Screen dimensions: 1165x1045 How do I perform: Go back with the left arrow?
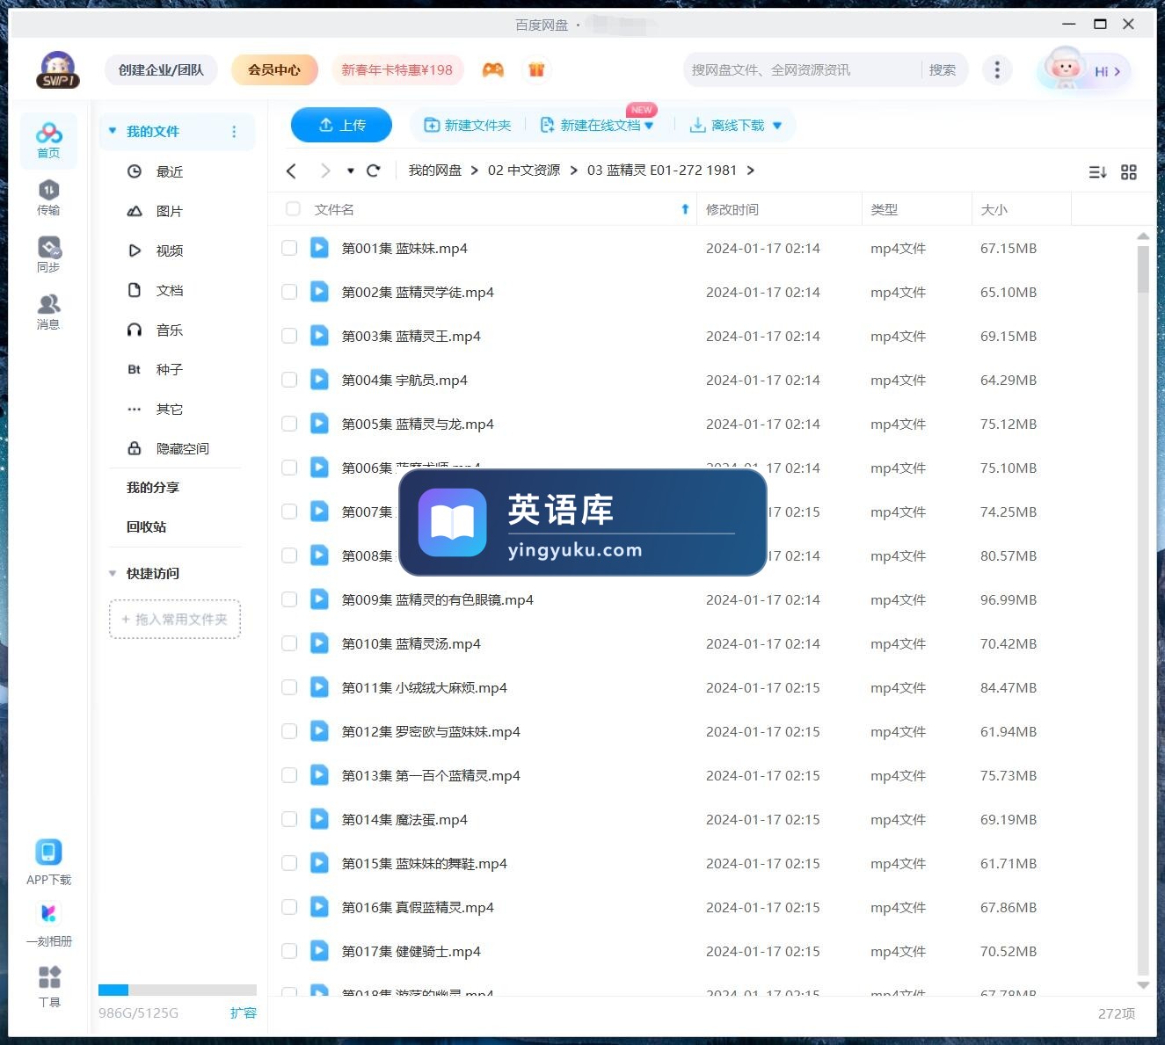pyautogui.click(x=292, y=171)
